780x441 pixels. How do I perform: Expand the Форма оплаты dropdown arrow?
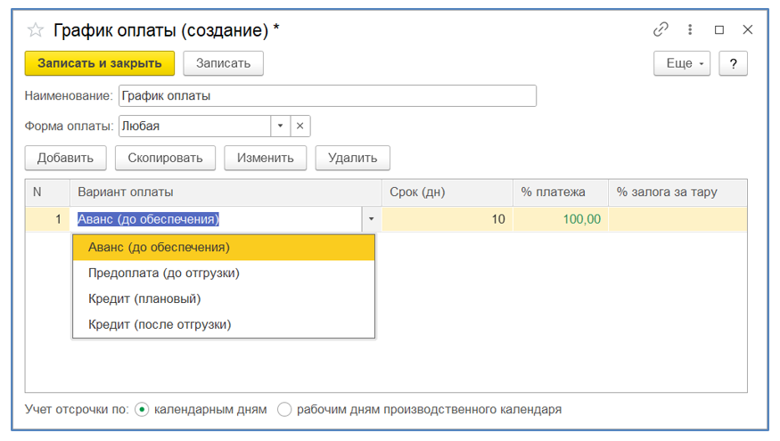280,126
